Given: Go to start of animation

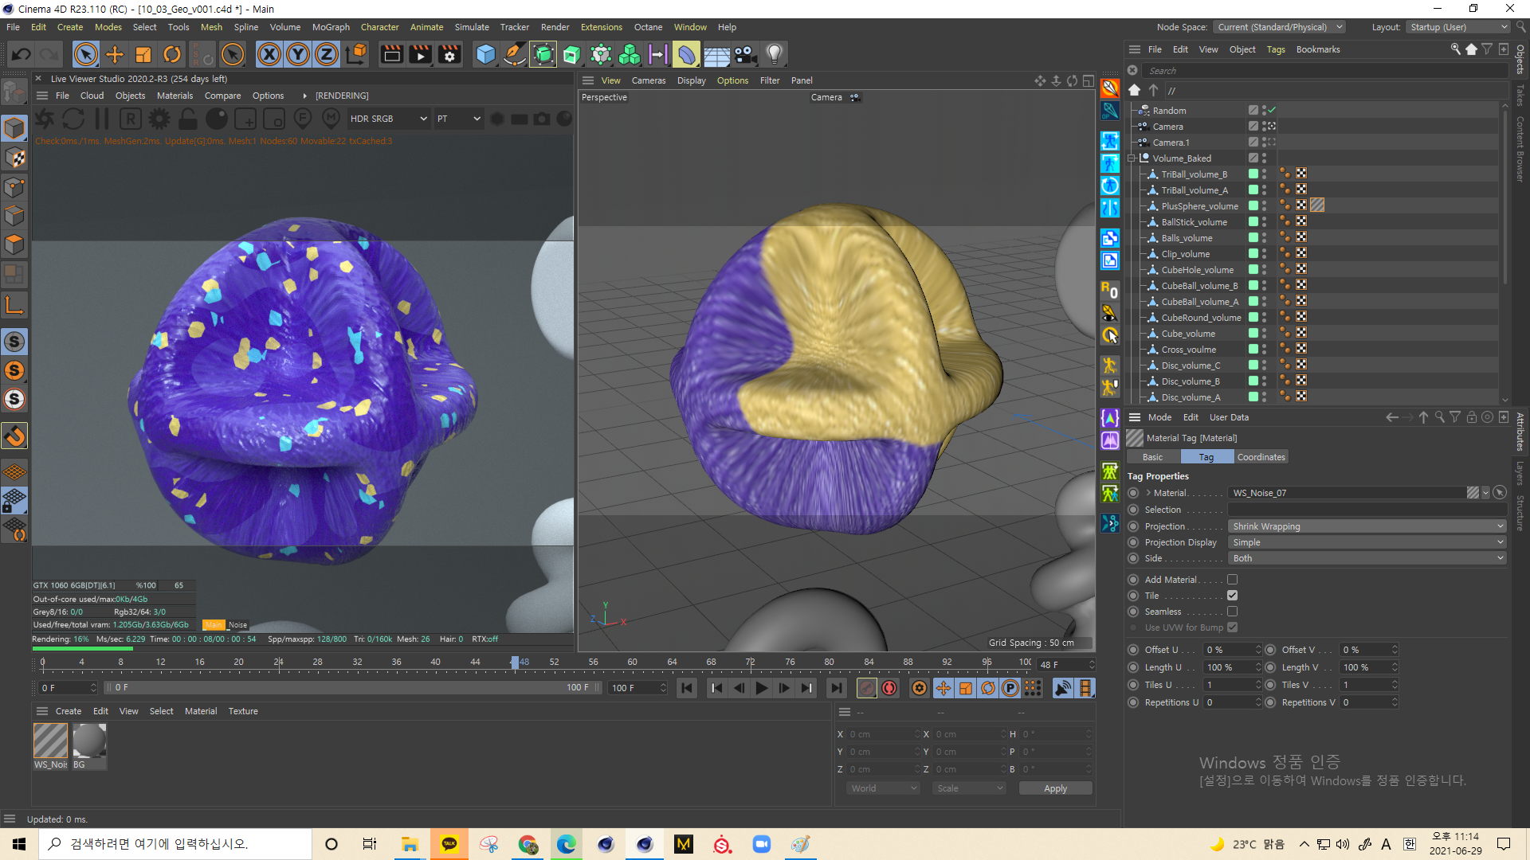Looking at the screenshot, I should tap(686, 688).
